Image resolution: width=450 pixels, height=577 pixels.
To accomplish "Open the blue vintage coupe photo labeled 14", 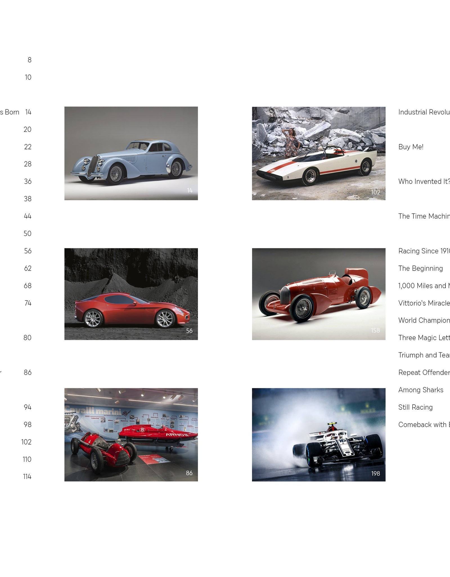I will coord(131,153).
